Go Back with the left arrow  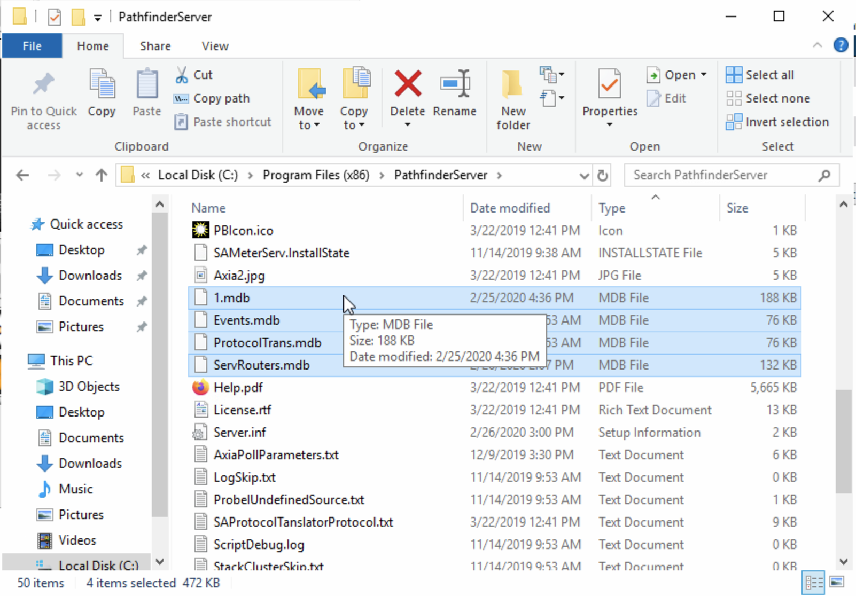(22, 175)
